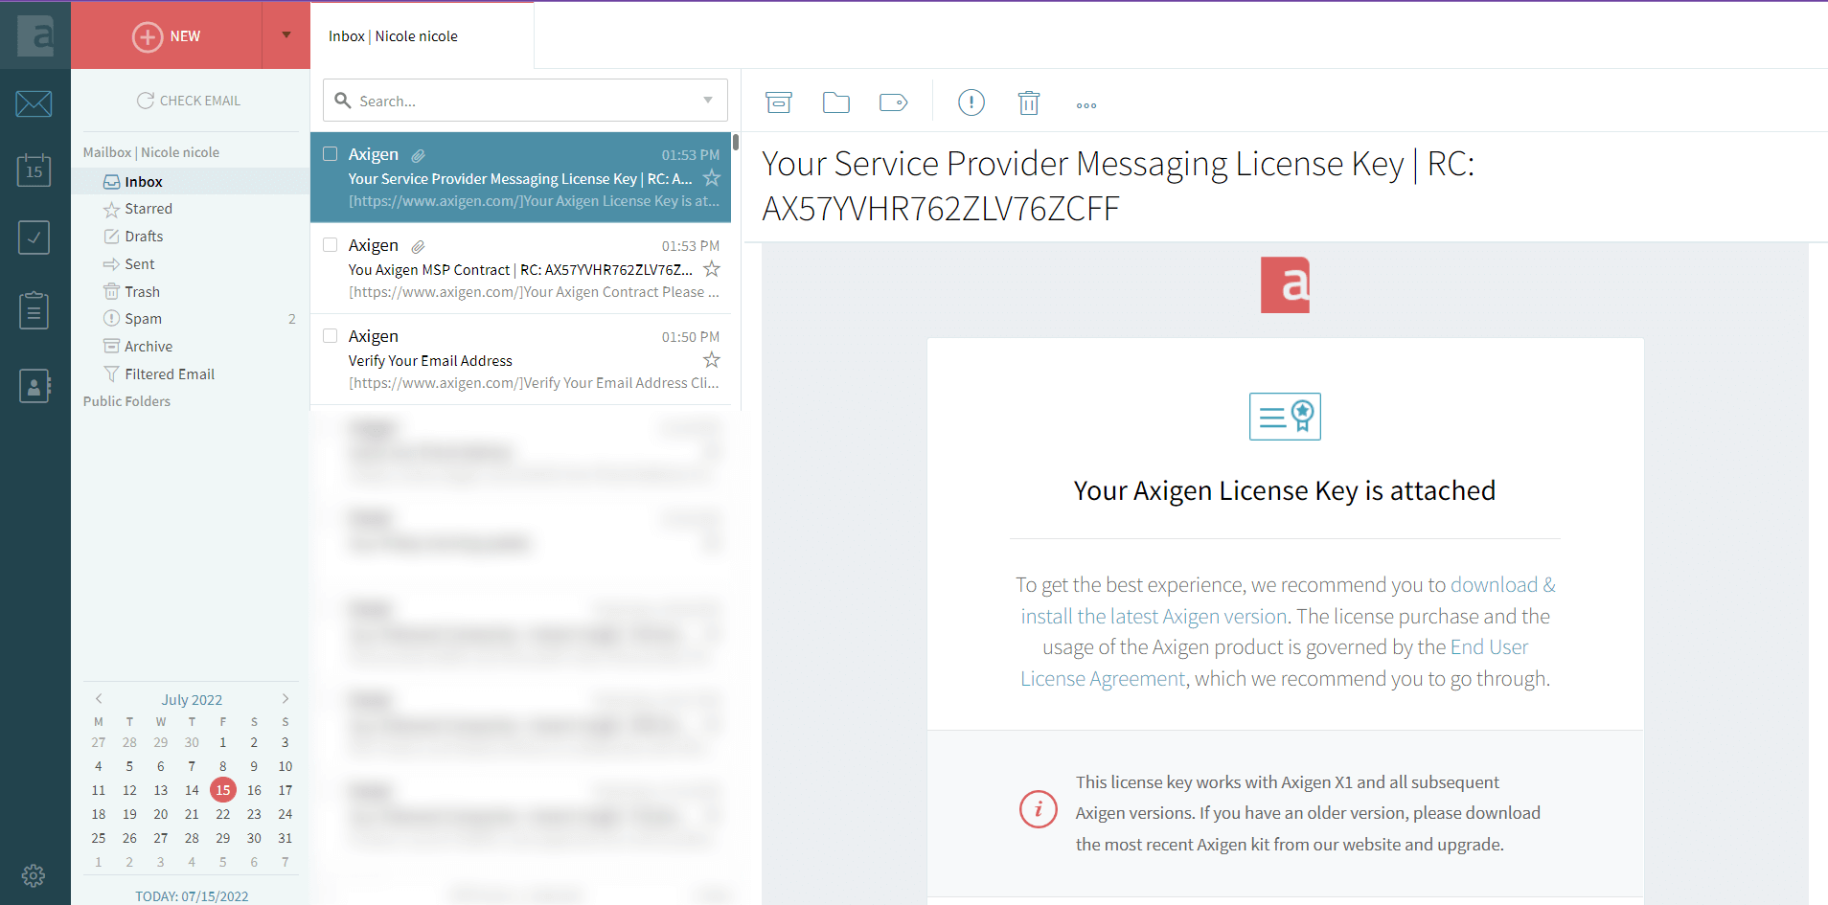
Task: Click the license certificate icon in email
Action: coord(1285,417)
